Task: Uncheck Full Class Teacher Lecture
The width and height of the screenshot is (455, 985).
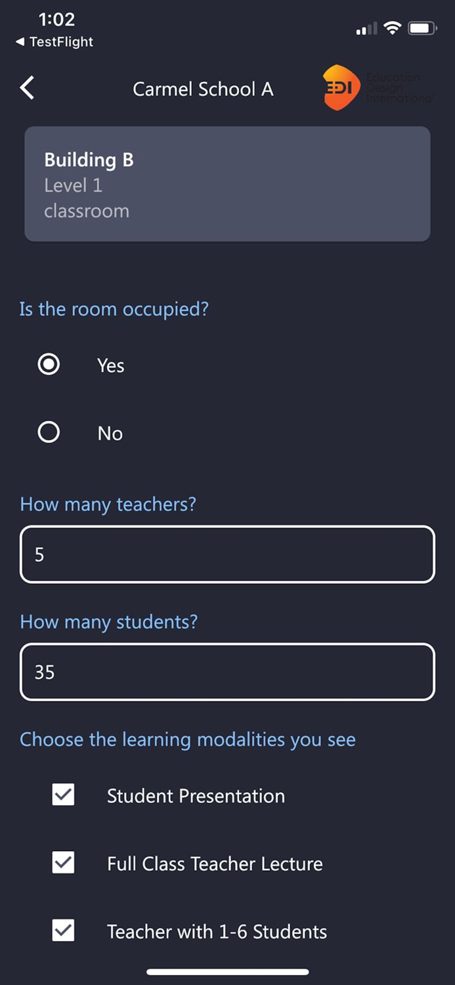Action: click(x=62, y=863)
